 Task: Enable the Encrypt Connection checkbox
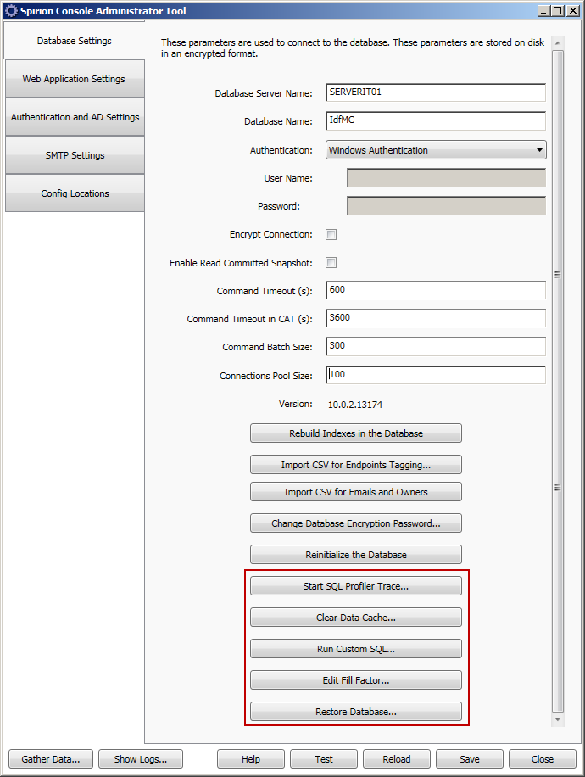[331, 235]
